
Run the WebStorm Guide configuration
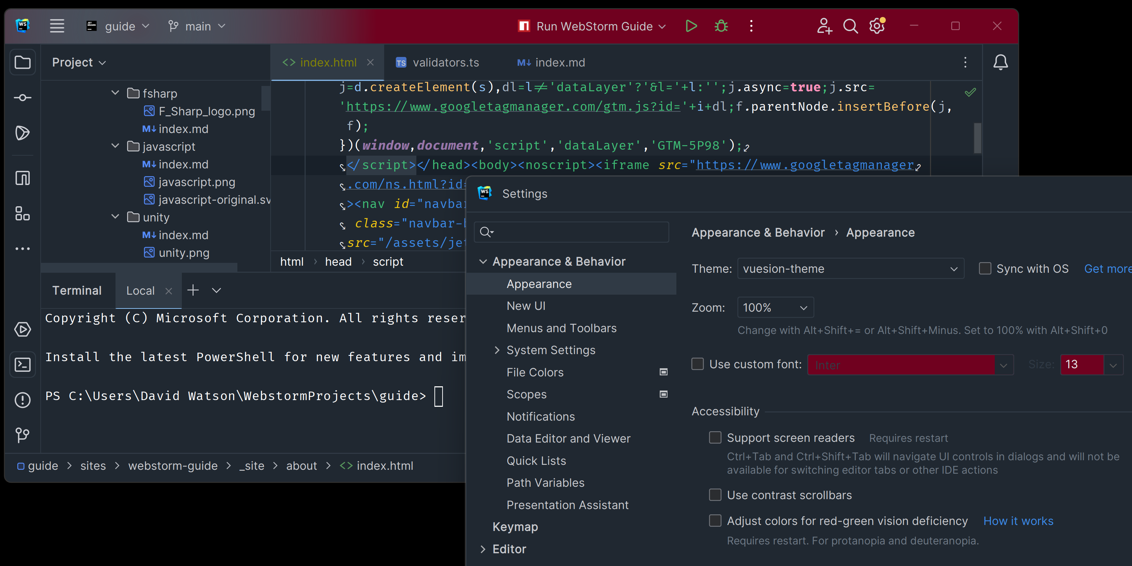[x=691, y=27]
